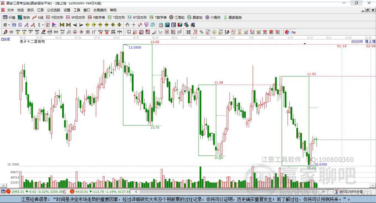Open the calendar icon in toolbar

point(161,25)
